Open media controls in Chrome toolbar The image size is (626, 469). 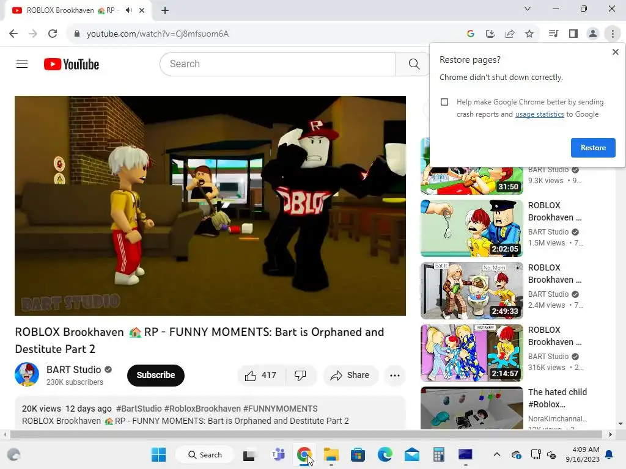(x=553, y=34)
